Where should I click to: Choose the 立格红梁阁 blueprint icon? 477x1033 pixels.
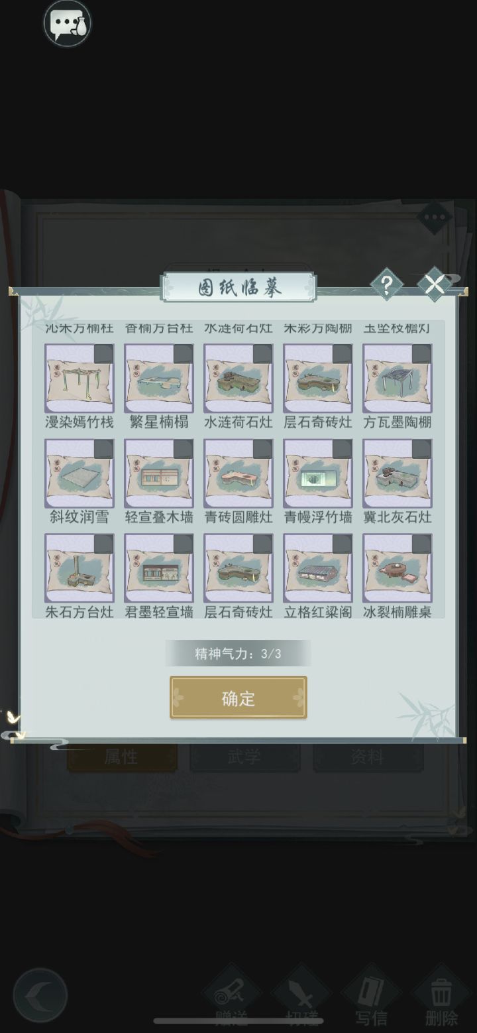[x=317, y=568]
